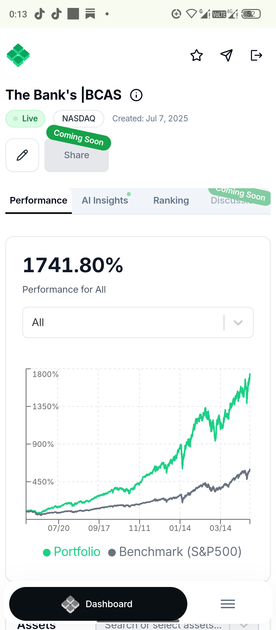Tap the green cube app logo
This screenshot has width=276, height=630.
click(18, 55)
